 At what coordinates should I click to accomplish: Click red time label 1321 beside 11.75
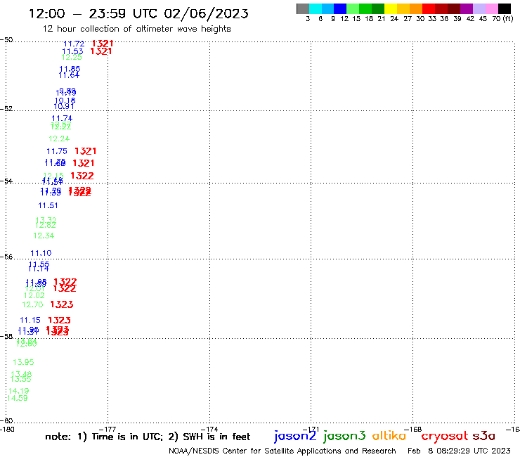coord(86,151)
